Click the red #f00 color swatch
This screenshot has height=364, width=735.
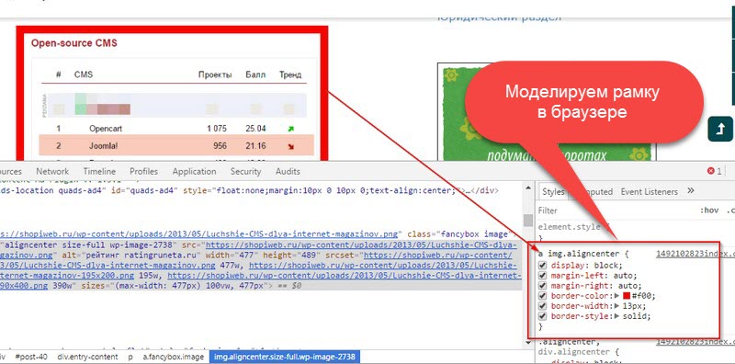pos(627,296)
